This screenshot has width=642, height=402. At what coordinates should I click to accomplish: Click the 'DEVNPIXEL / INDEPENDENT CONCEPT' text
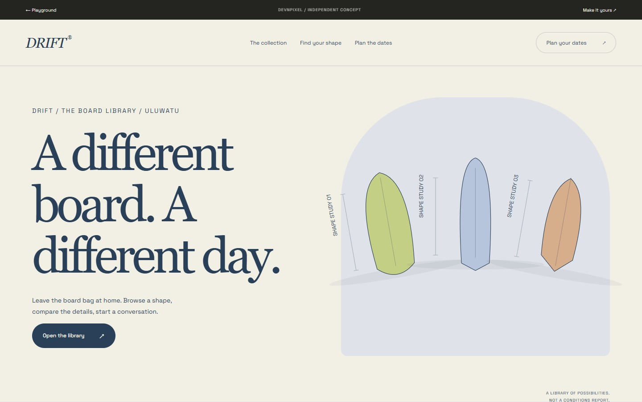pos(319,10)
